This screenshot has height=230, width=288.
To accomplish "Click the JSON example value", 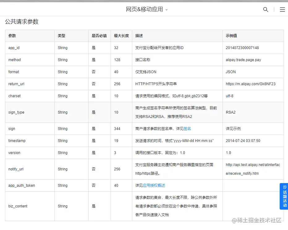I will click(231, 72).
